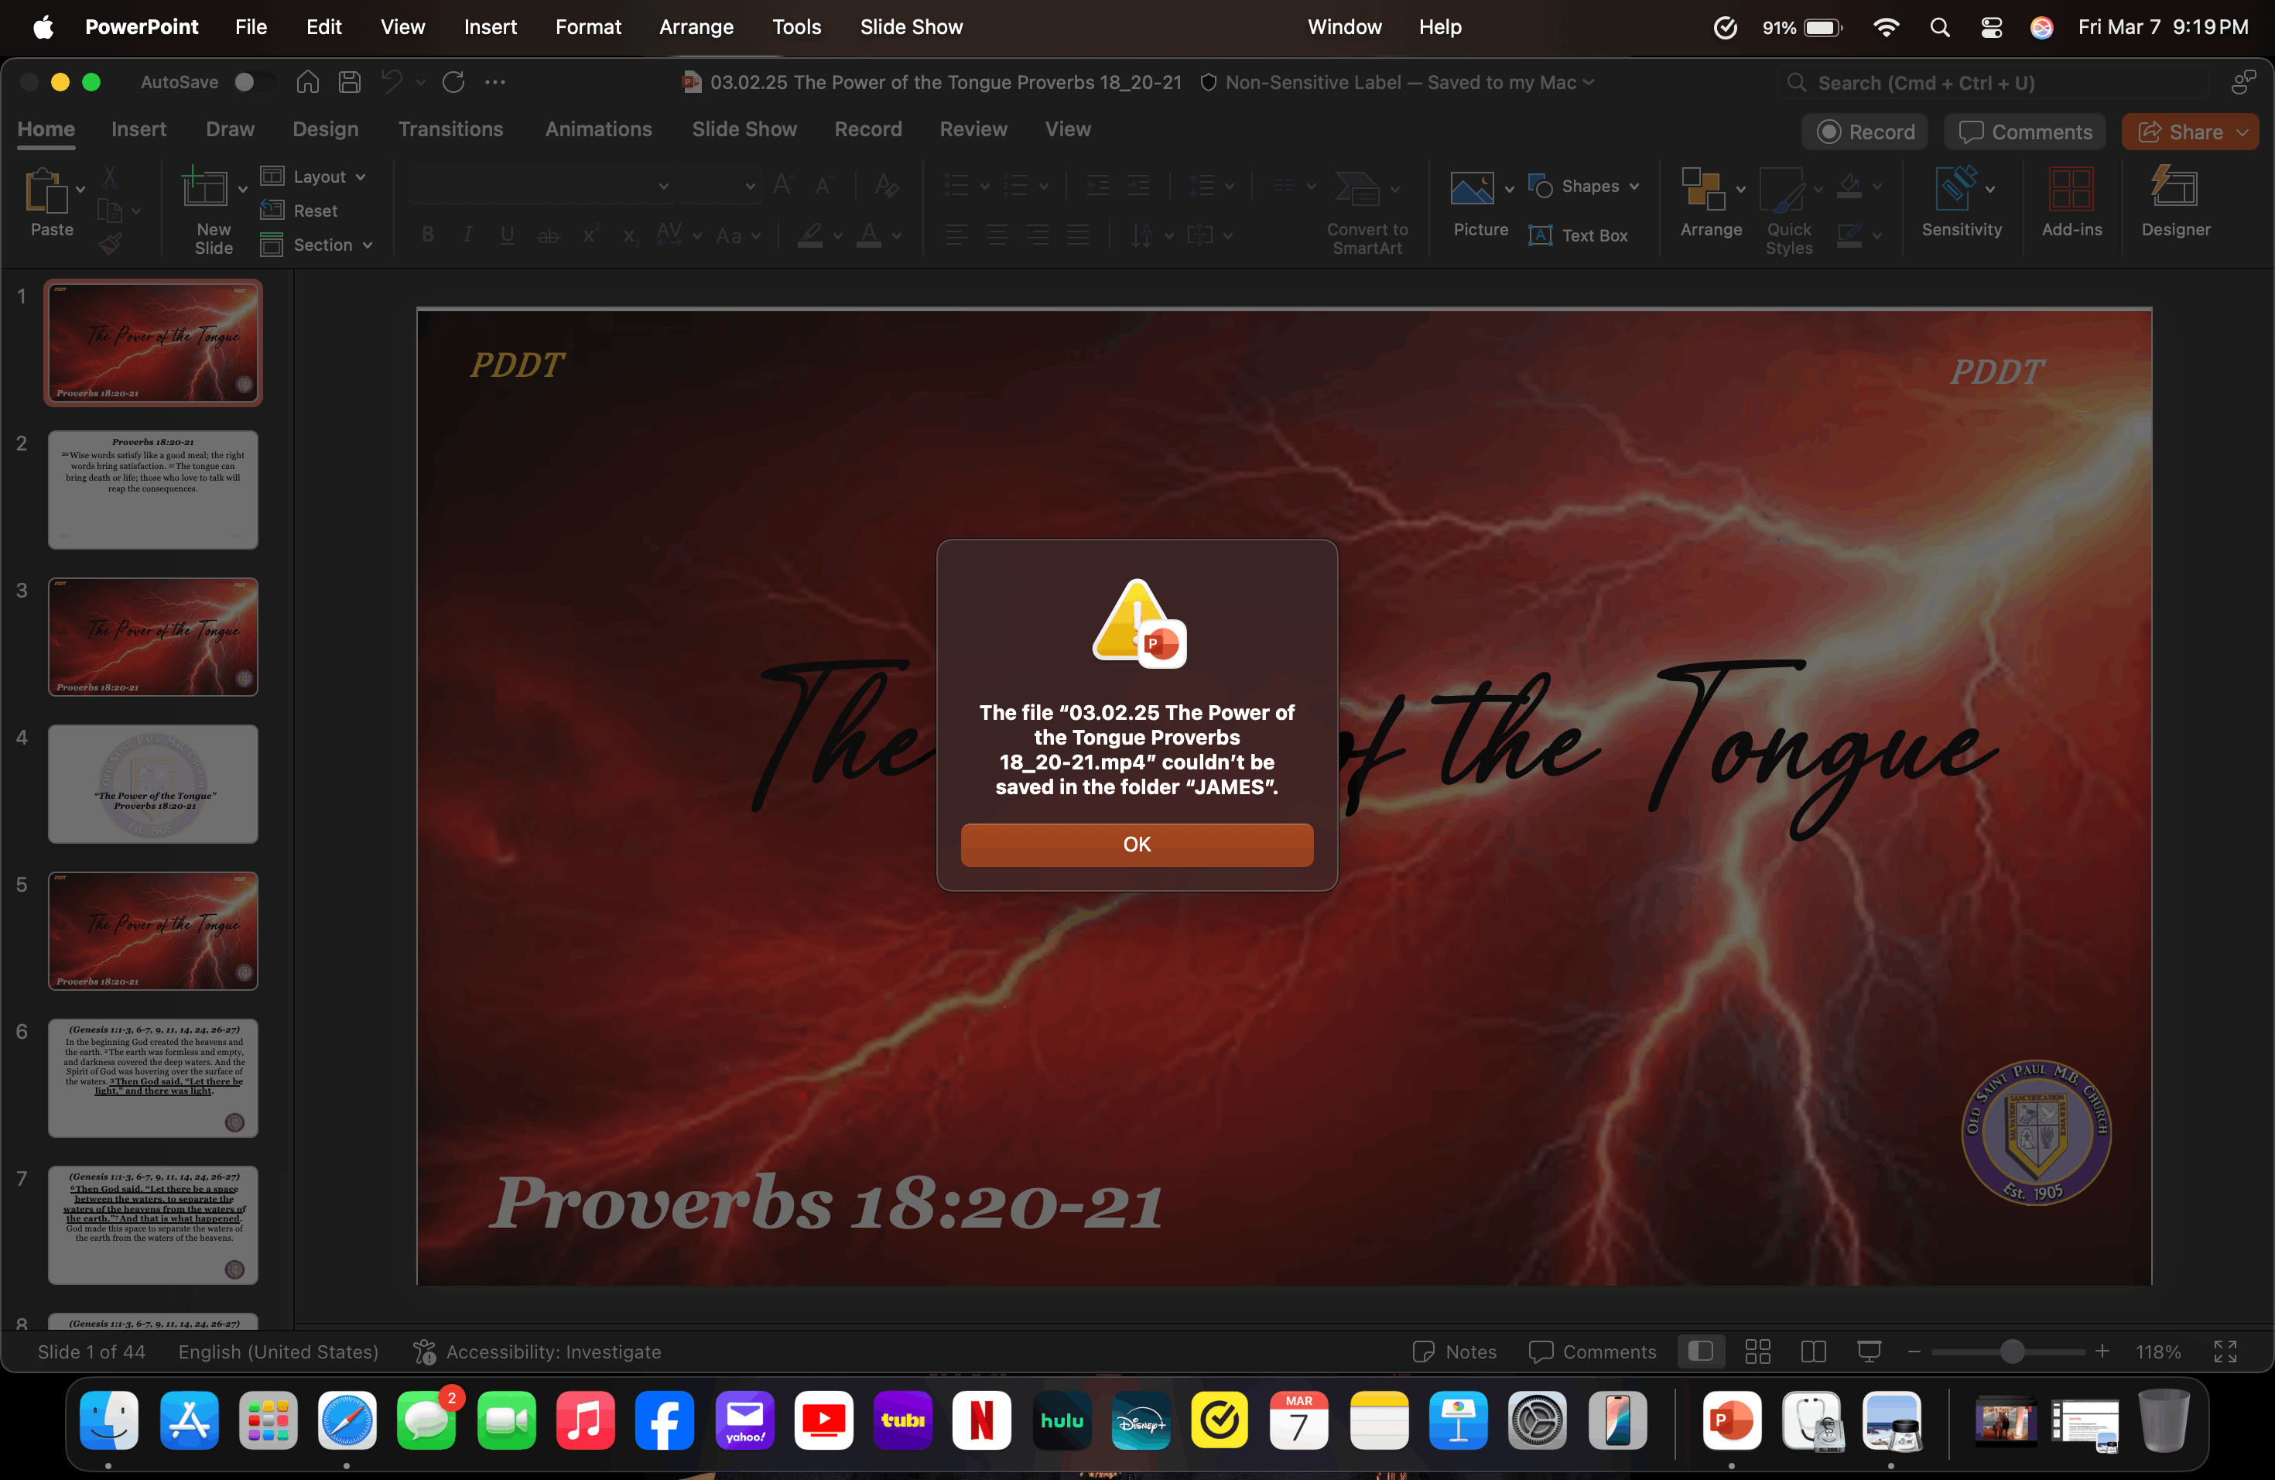The height and width of the screenshot is (1480, 2275).
Task: Click the New Slide icon
Action: pos(204,190)
